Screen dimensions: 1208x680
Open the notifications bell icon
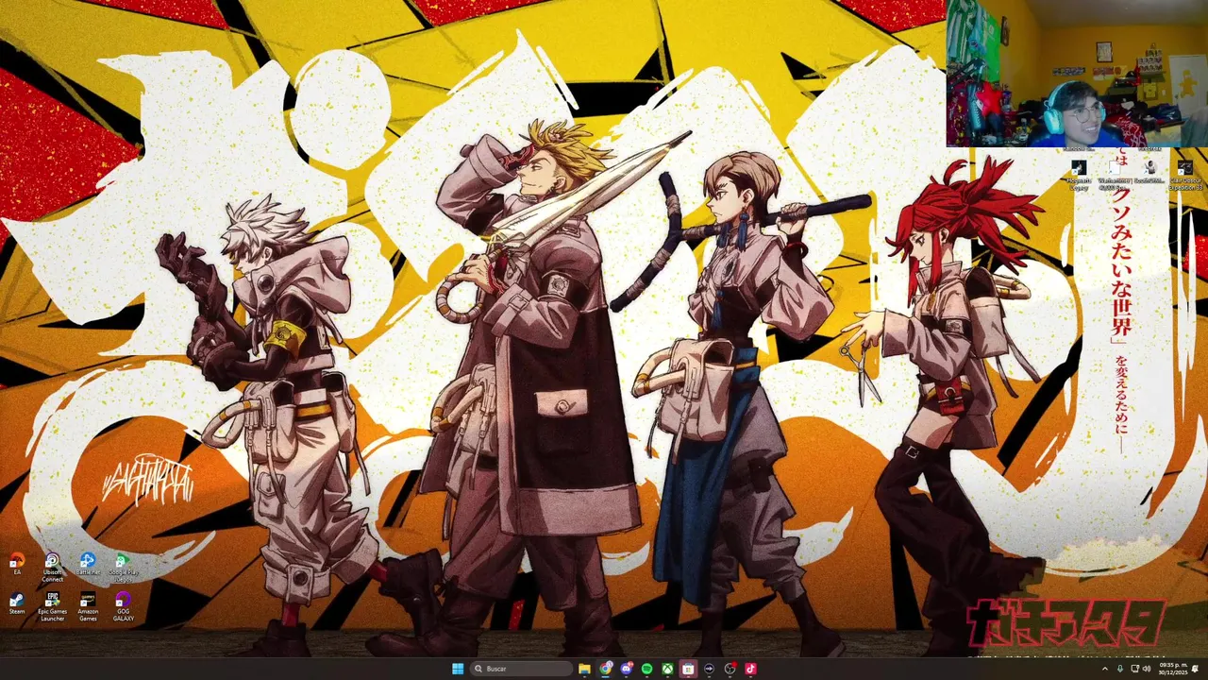[1195, 669]
